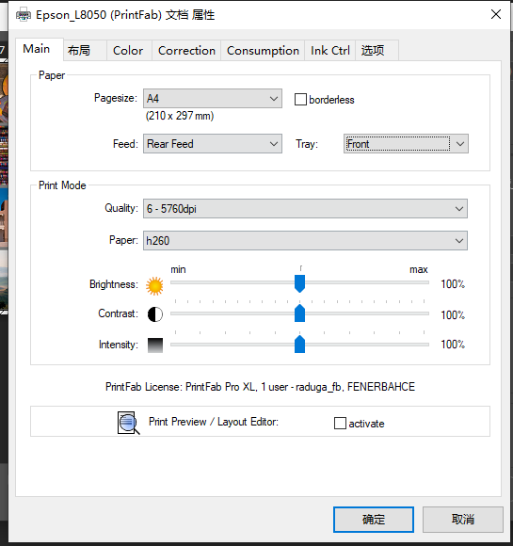
Task: Expand the Feed Rear Feed dropdown
Action: 213,144
